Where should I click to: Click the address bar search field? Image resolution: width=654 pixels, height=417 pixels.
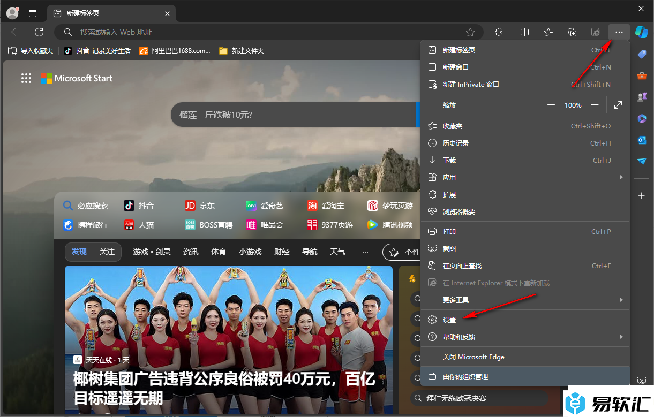click(268, 32)
